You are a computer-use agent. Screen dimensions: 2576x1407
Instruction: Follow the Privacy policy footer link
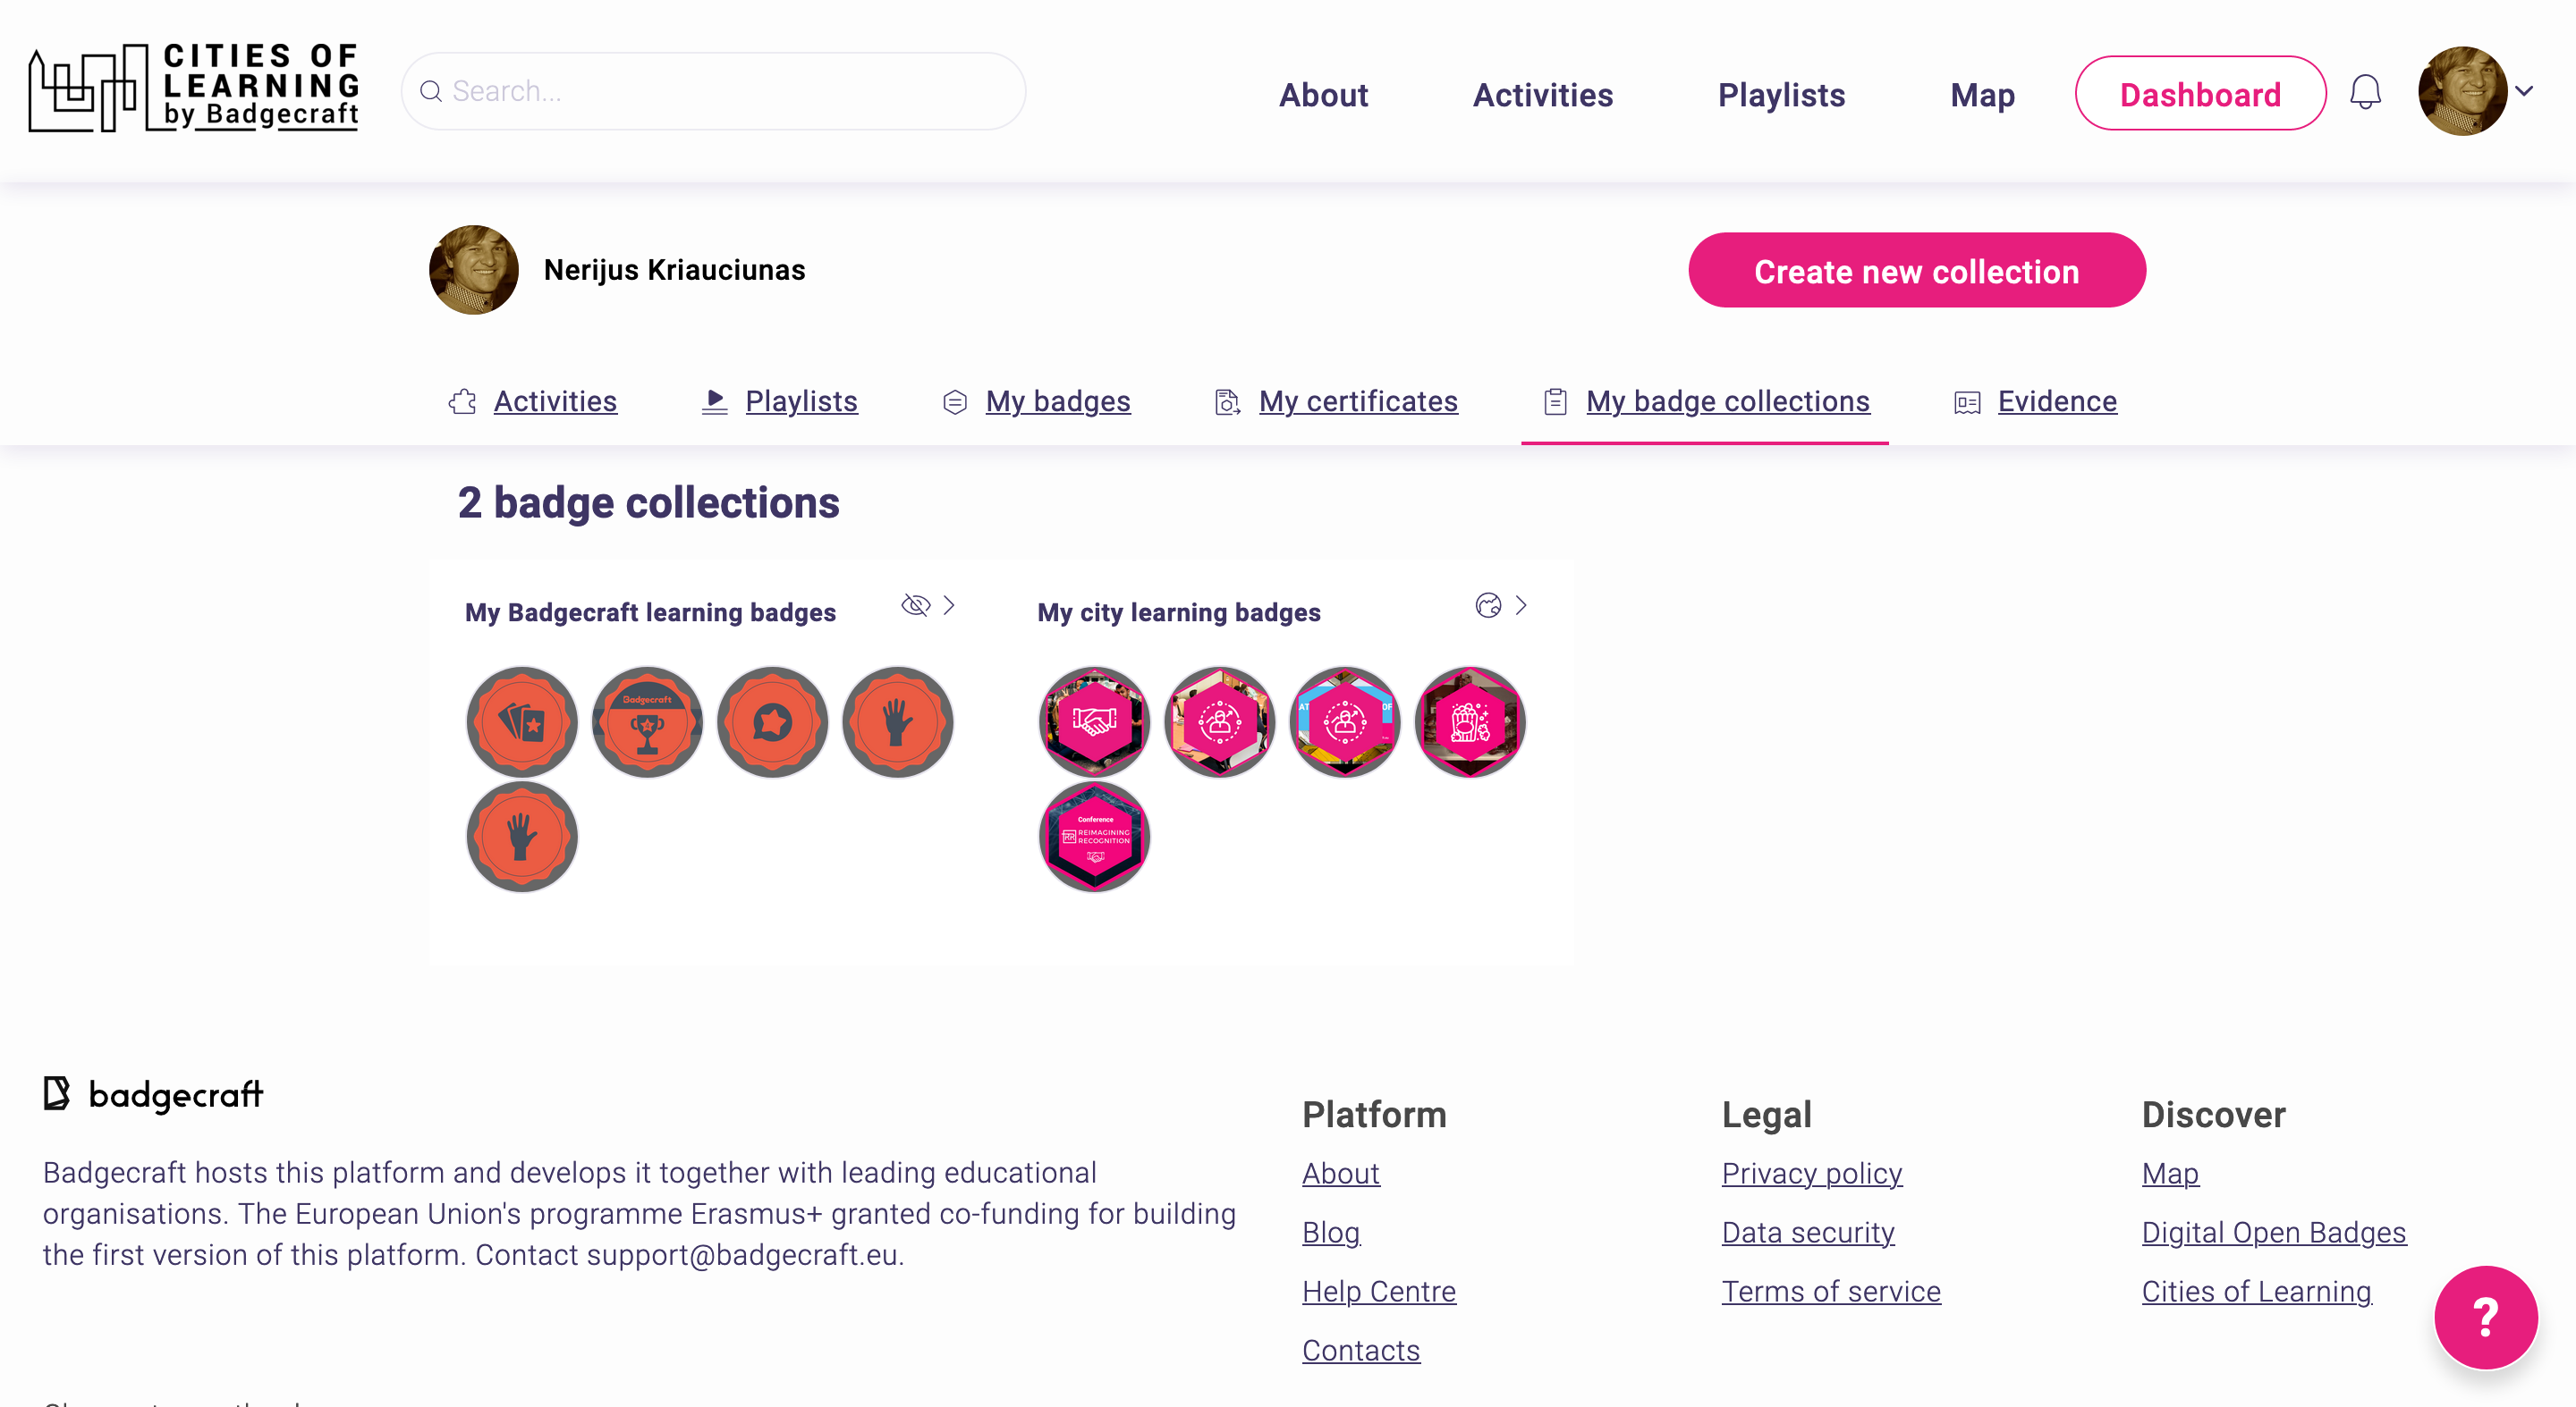tap(1811, 1173)
